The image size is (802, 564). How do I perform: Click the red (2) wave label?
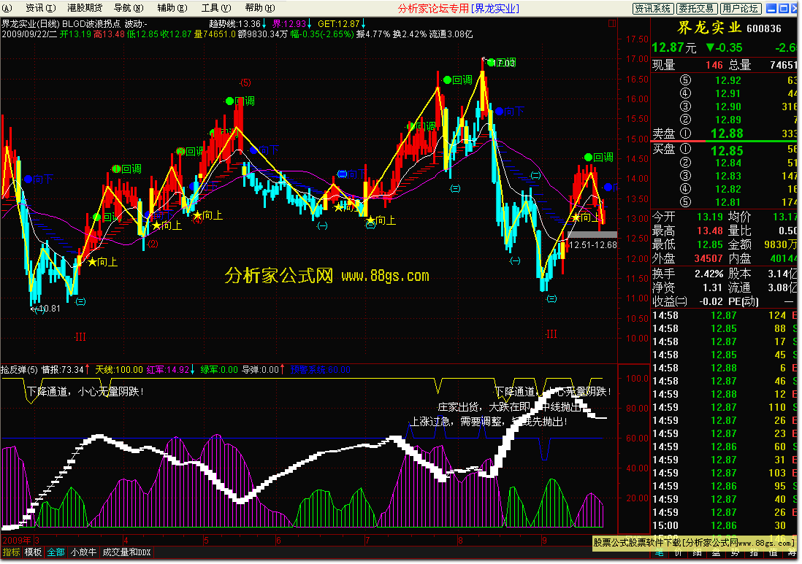coord(153,244)
